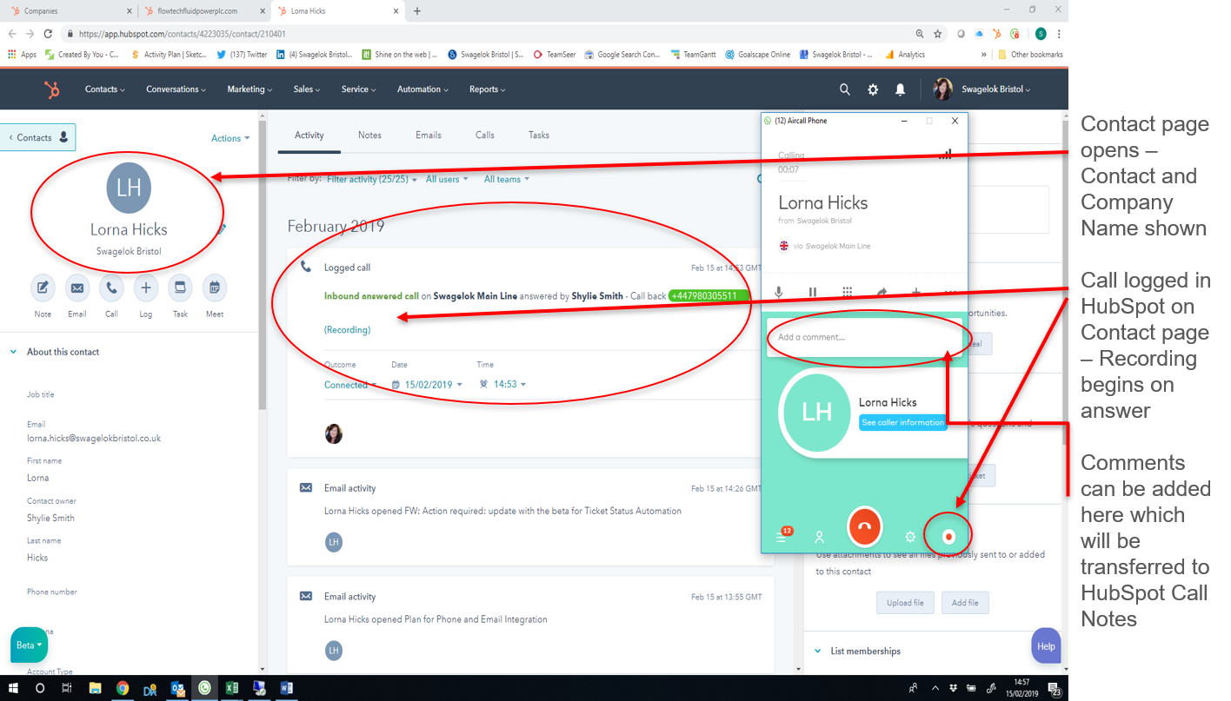Open the Beta menu button
The height and width of the screenshot is (701, 1231).
coord(29,645)
